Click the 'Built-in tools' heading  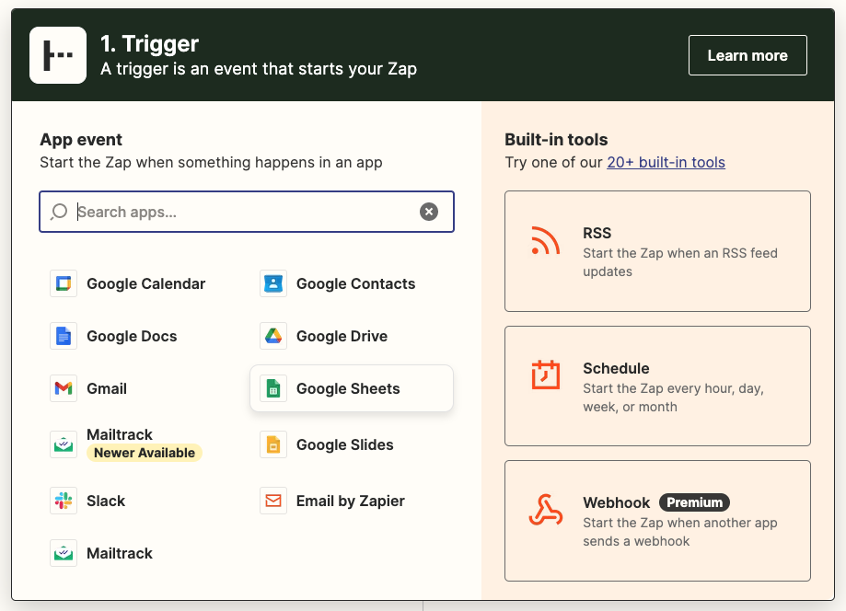[556, 140]
